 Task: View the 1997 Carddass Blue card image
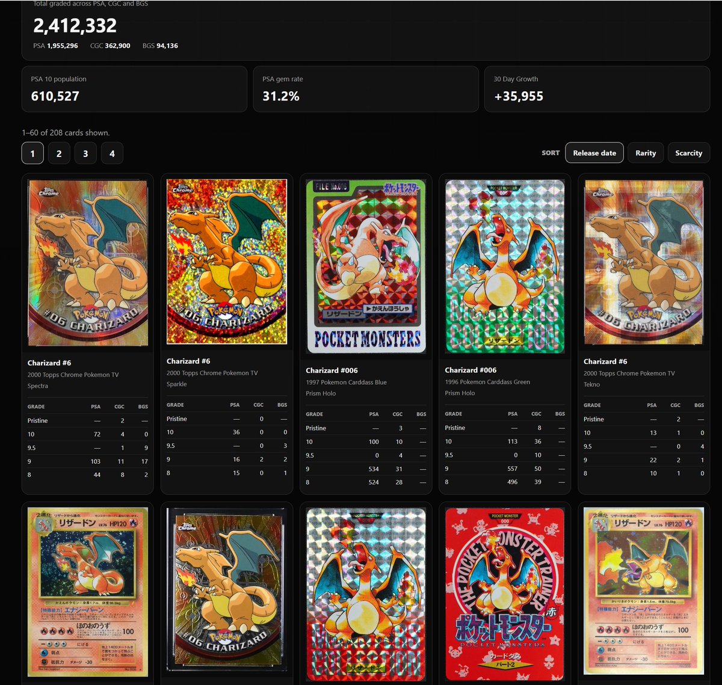click(366, 266)
